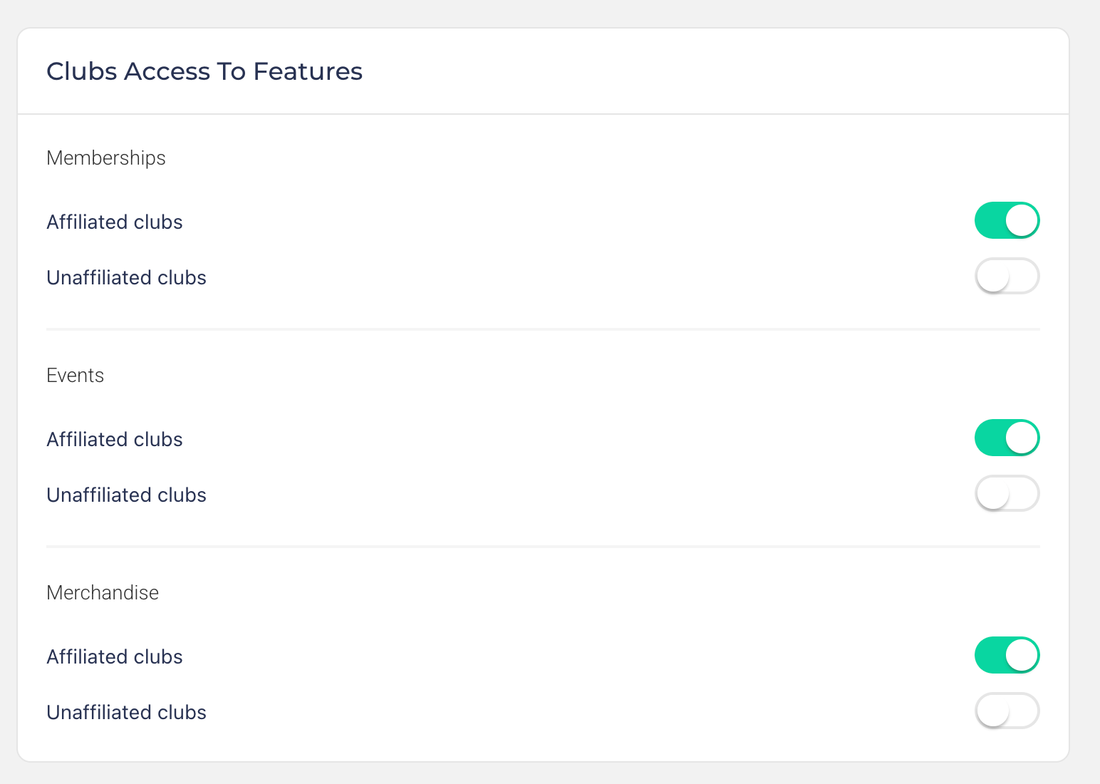The width and height of the screenshot is (1100, 784).
Task: Select the Memberships section heading
Action: point(106,158)
